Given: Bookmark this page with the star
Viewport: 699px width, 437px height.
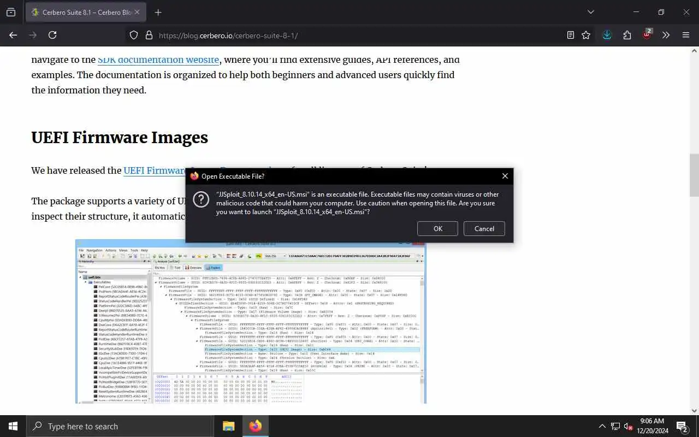Looking at the screenshot, I should tap(586, 35).
